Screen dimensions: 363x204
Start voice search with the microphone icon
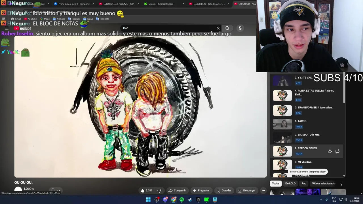(x=240, y=28)
